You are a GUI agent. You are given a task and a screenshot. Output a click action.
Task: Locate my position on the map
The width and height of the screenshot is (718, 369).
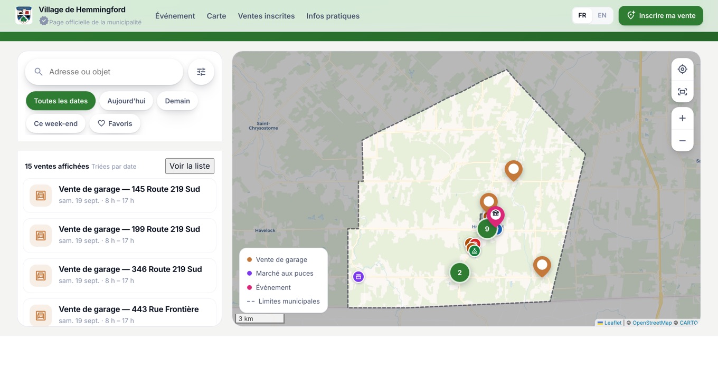(x=682, y=69)
